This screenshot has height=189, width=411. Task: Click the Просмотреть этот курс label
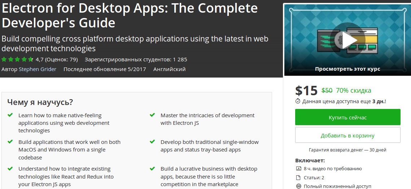pos(347,69)
